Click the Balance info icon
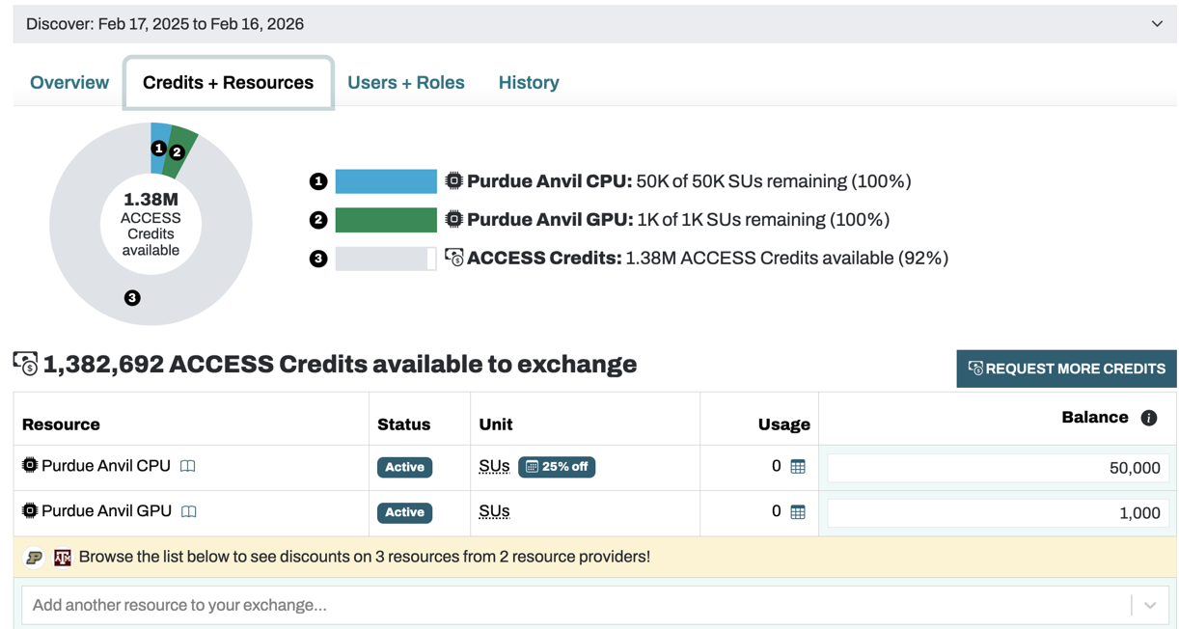Image resolution: width=1179 pixels, height=629 pixels. tap(1148, 418)
